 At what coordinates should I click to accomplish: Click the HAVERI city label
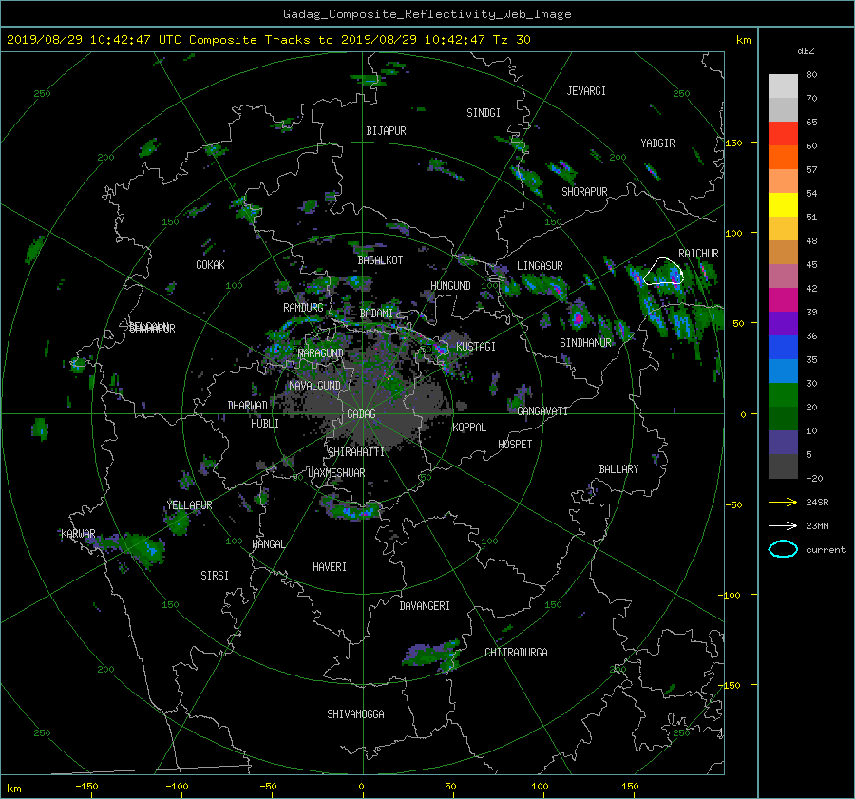coord(330,567)
